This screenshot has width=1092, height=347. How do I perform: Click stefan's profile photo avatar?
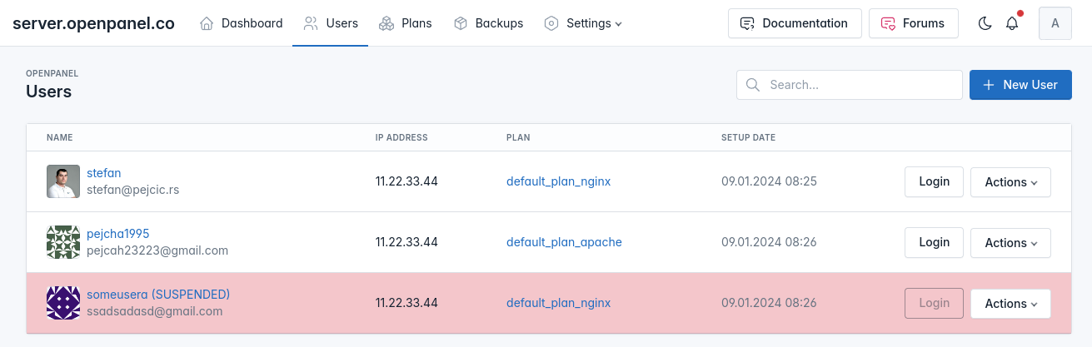[63, 181]
